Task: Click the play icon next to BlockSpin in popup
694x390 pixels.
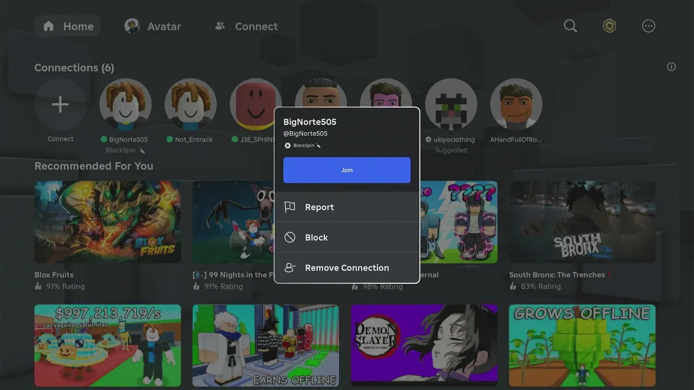Action: coord(288,145)
